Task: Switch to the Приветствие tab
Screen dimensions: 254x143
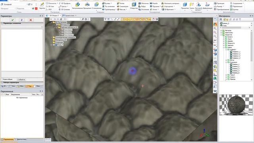Action: (x=69, y=15)
